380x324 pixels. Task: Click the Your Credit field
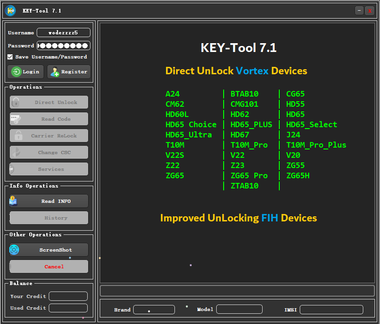(68, 296)
